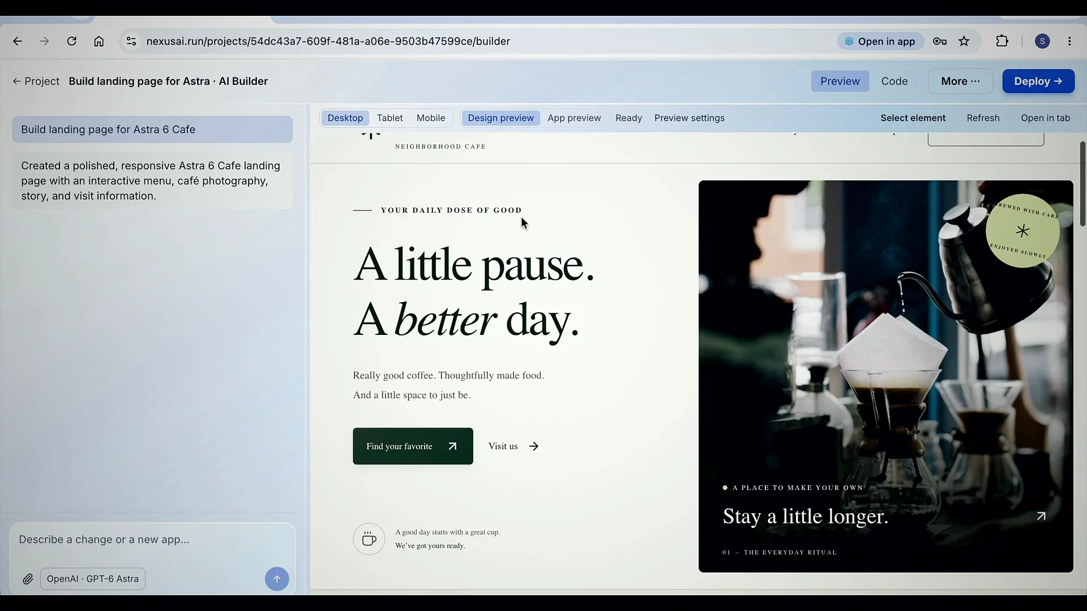Click the Build landing page prompt message
1087x611 pixels.
pos(152,130)
